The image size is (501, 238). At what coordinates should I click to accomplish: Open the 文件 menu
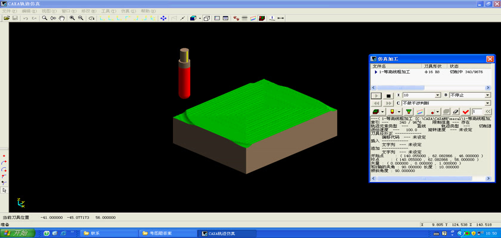pyautogui.click(x=10, y=11)
